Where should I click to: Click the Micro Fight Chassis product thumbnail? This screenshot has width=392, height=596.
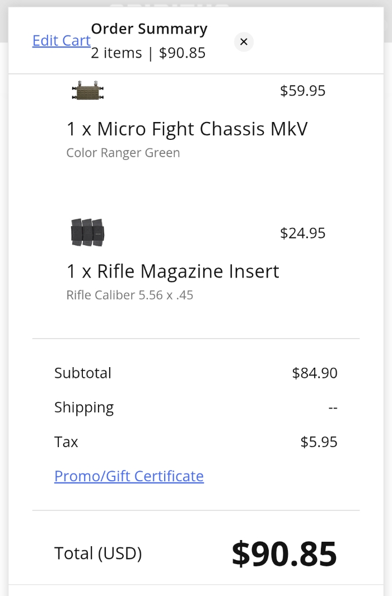click(88, 91)
